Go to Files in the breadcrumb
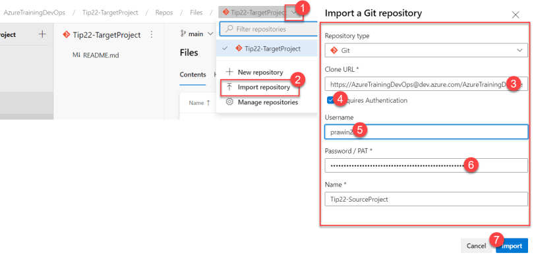534x257 pixels. tap(196, 13)
